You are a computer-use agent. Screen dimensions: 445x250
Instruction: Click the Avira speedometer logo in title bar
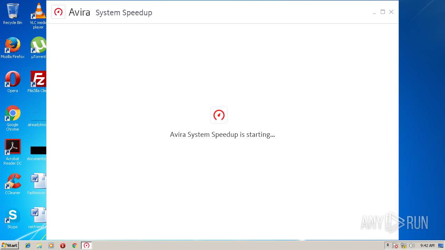coord(58,12)
